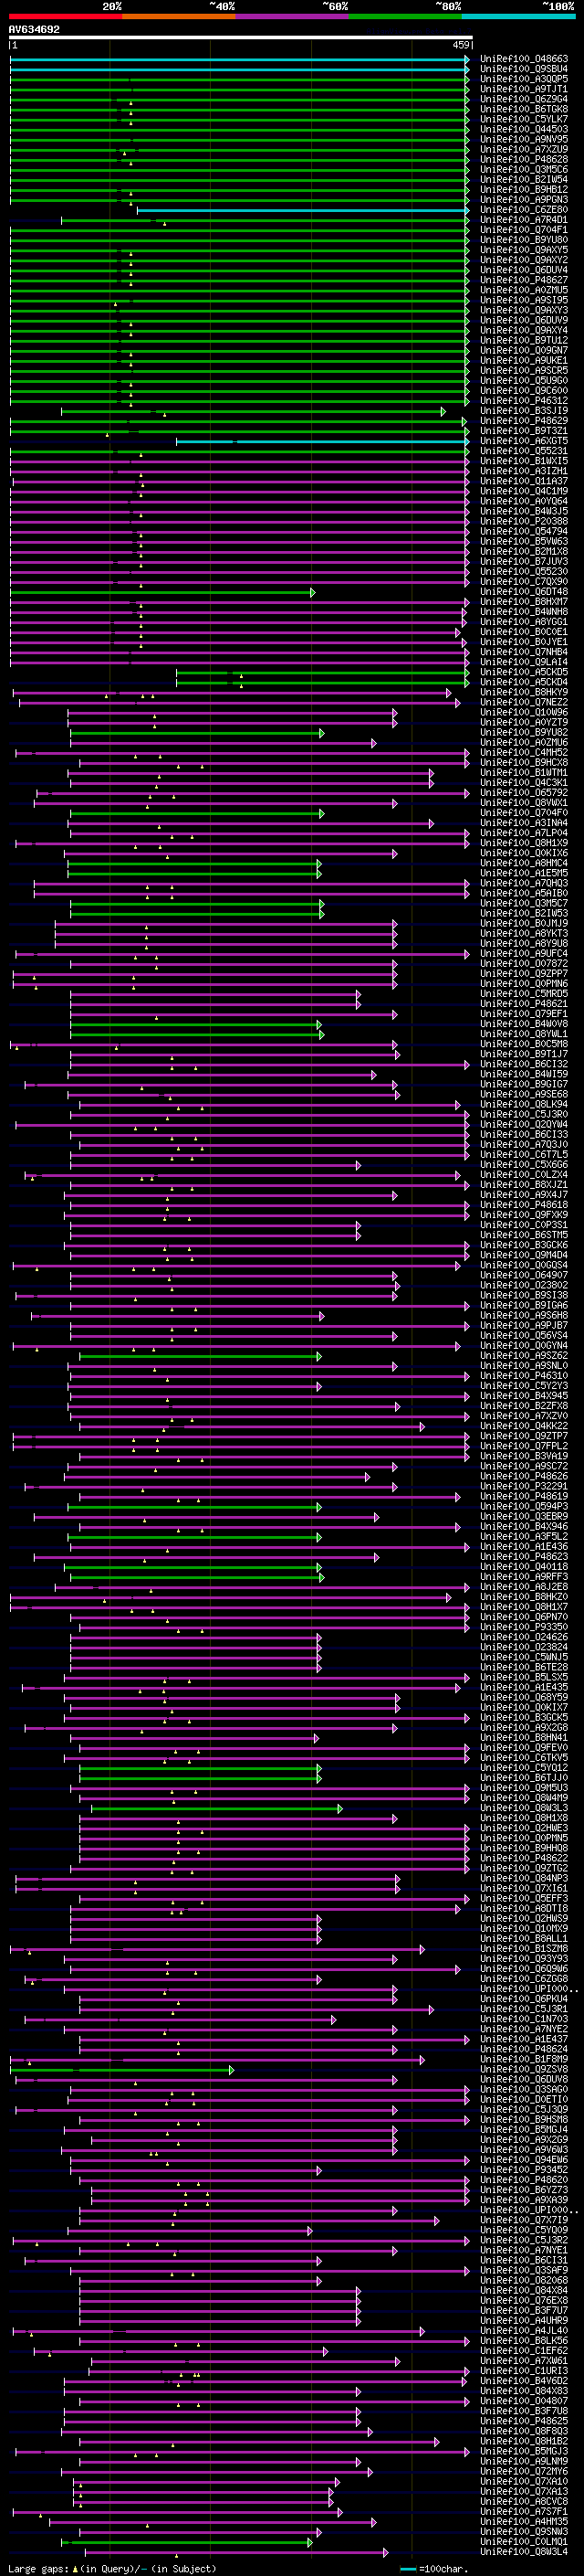This screenshot has width=584, height=2576.
Task: Open hit UniRef100_Q8H1B2
Action: tap(524, 2441)
